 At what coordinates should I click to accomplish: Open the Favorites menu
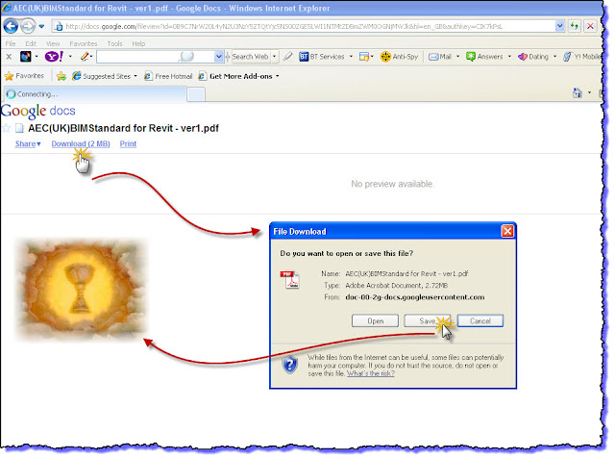click(x=84, y=43)
